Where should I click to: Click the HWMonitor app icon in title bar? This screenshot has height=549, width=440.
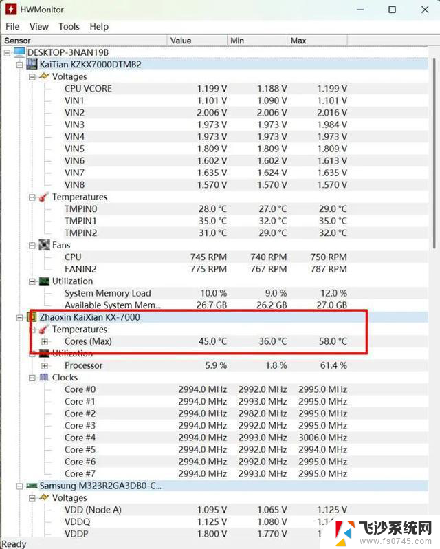coord(11,9)
